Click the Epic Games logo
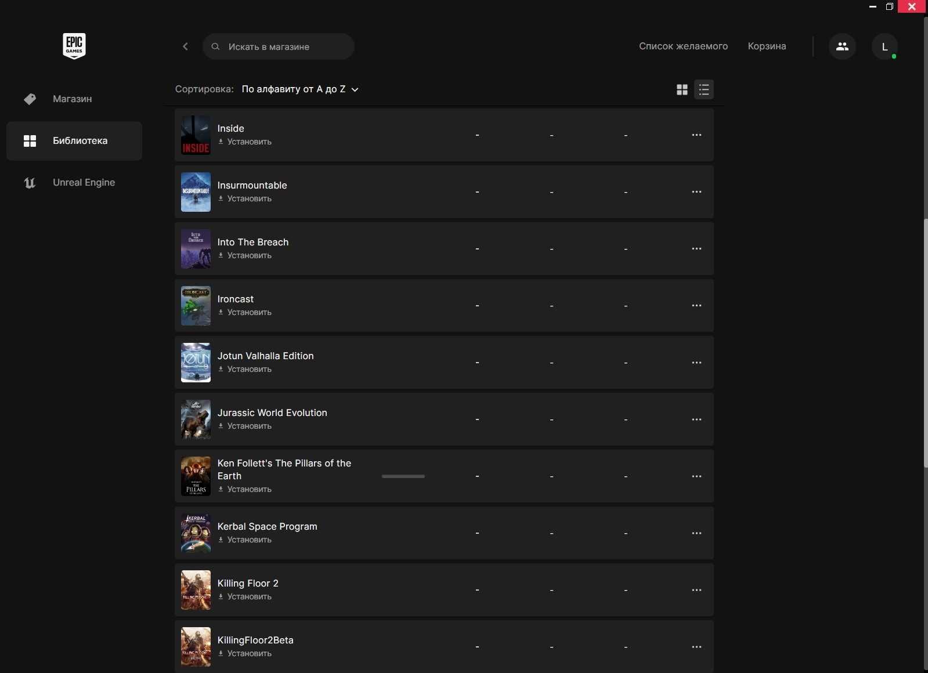 pyautogui.click(x=74, y=46)
